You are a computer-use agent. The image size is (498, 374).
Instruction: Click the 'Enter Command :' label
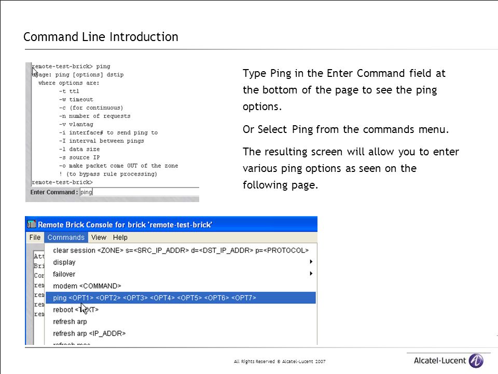(x=54, y=192)
